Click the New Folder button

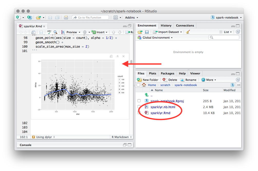(x=148, y=80)
